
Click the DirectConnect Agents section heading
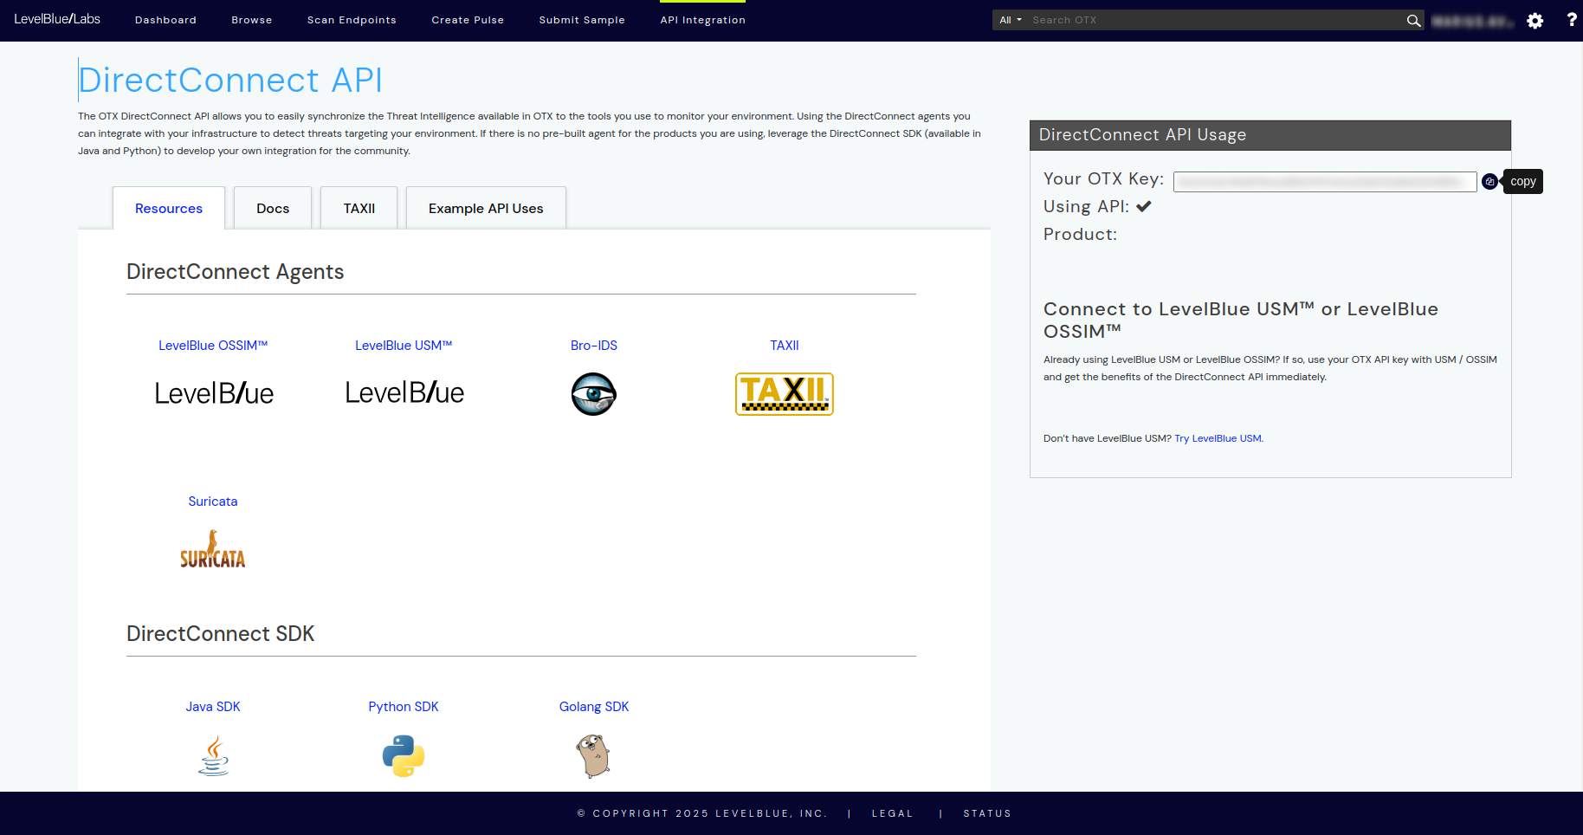pos(236,272)
